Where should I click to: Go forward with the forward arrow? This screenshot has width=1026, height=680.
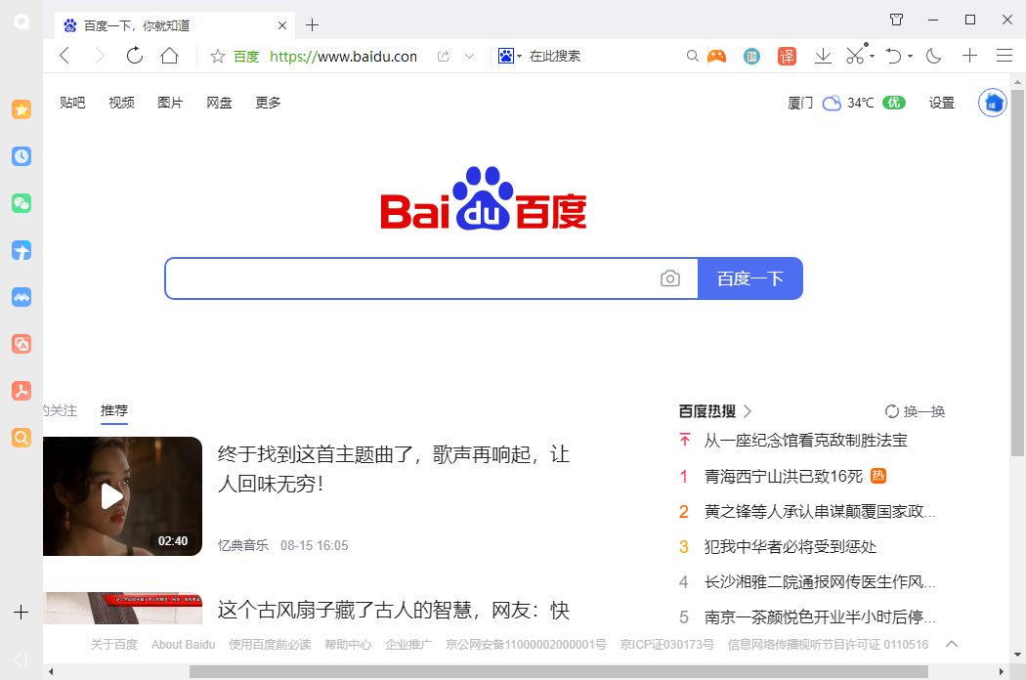click(x=100, y=56)
